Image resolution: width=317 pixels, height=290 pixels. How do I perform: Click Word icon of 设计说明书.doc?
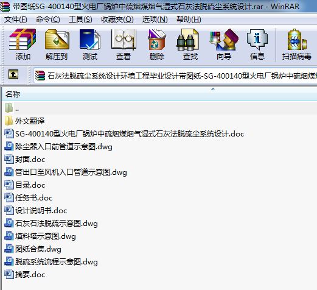click(9, 210)
